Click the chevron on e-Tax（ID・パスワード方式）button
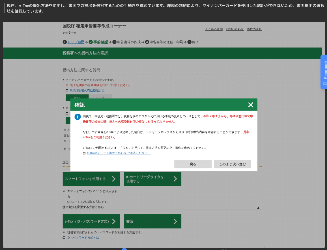 point(114,221)
